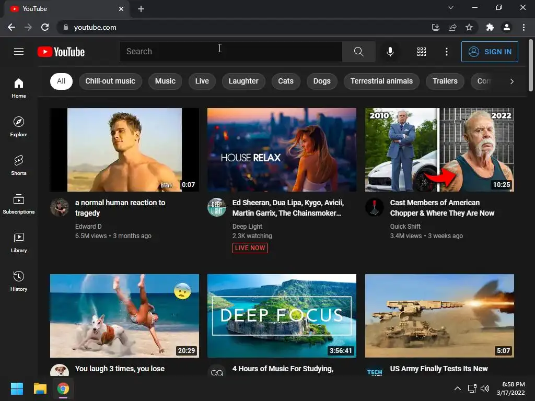Bookmark this tab with star
The width and height of the screenshot is (535, 401).
click(469, 27)
